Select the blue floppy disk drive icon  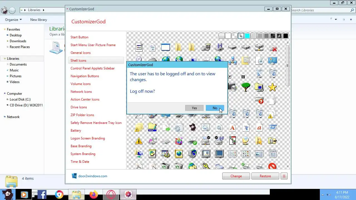point(219,47)
